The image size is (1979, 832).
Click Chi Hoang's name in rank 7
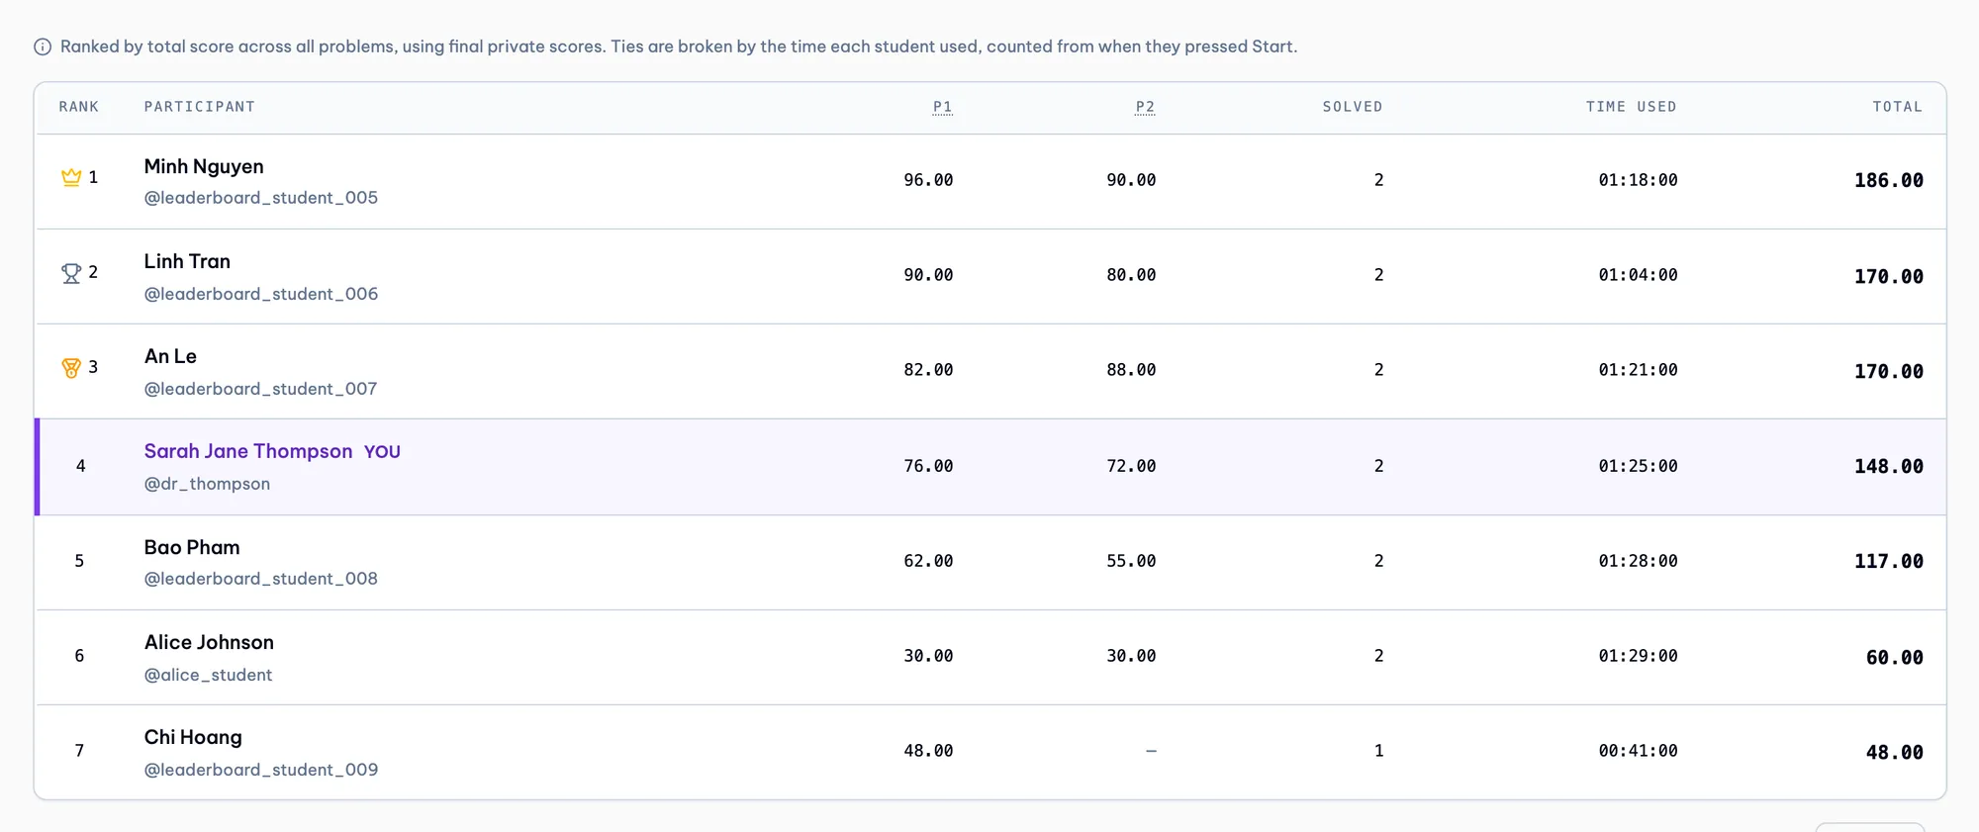(193, 737)
